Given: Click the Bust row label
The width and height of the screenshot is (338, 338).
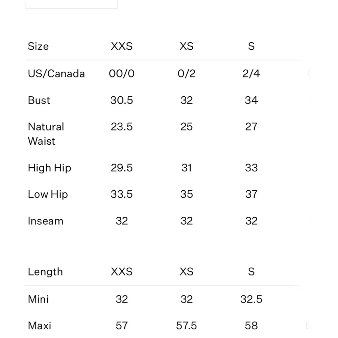Looking at the screenshot, I should pyautogui.click(x=39, y=100).
